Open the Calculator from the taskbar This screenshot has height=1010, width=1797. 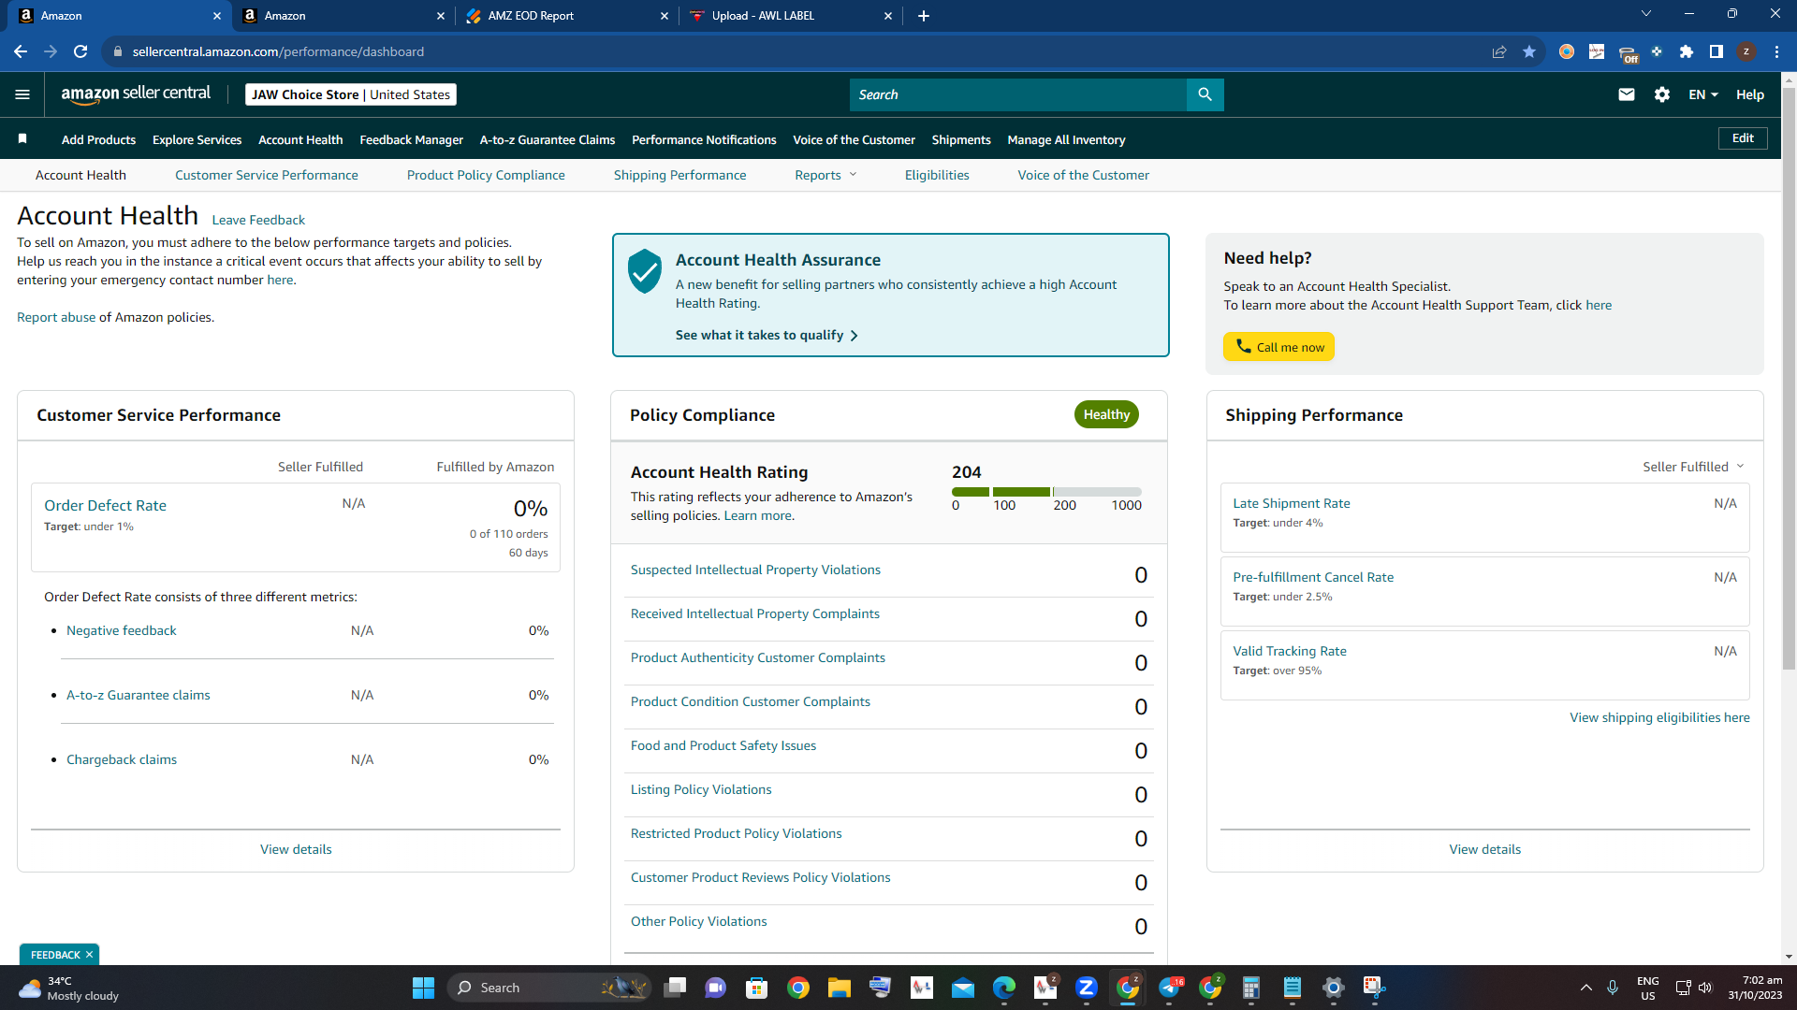point(1251,988)
